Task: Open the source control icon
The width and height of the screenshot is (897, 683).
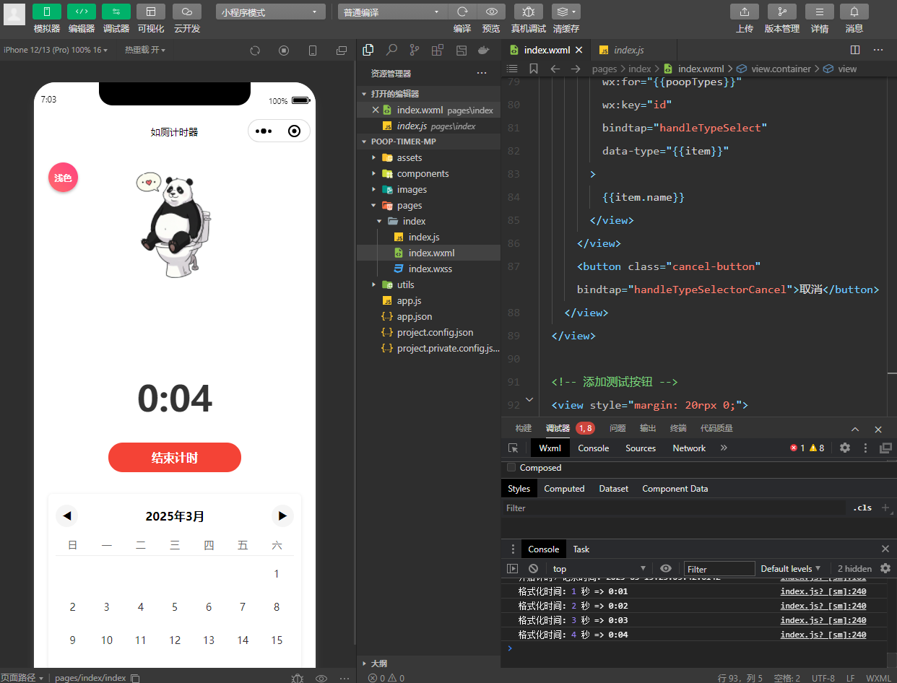Action: point(415,50)
